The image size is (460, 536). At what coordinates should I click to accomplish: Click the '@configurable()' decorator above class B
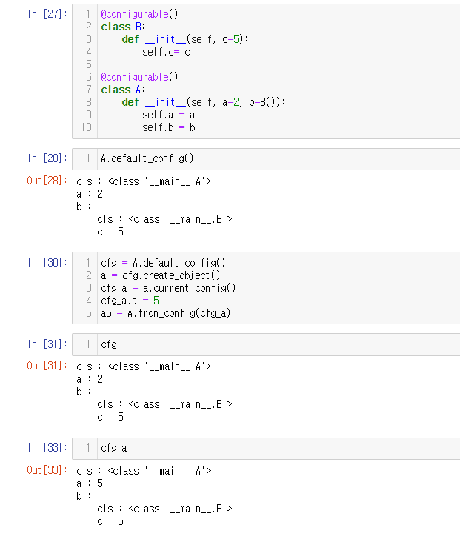(x=139, y=14)
